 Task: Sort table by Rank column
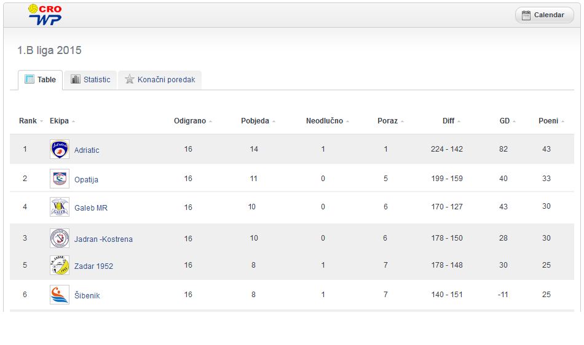31,121
